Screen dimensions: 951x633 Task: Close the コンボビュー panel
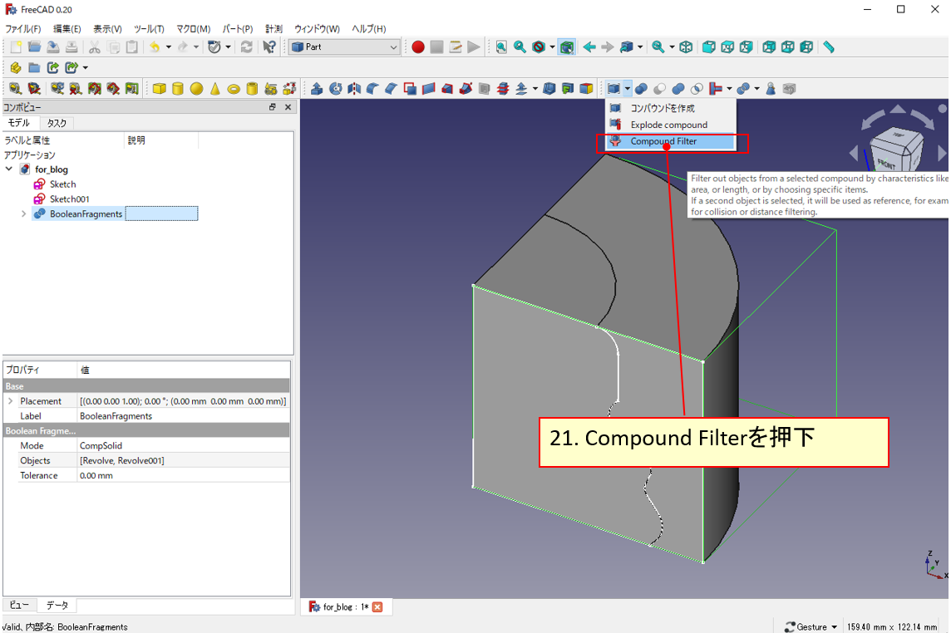(288, 106)
